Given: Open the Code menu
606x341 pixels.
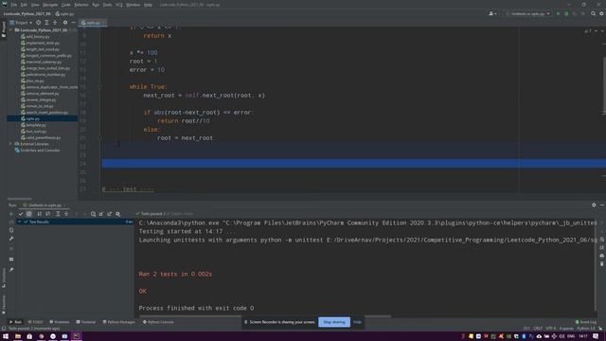Looking at the screenshot, I should 66,5.
